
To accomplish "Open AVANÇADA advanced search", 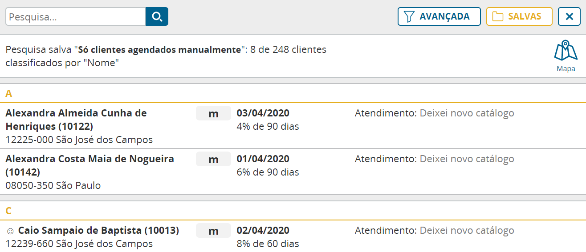I will pyautogui.click(x=439, y=17).
